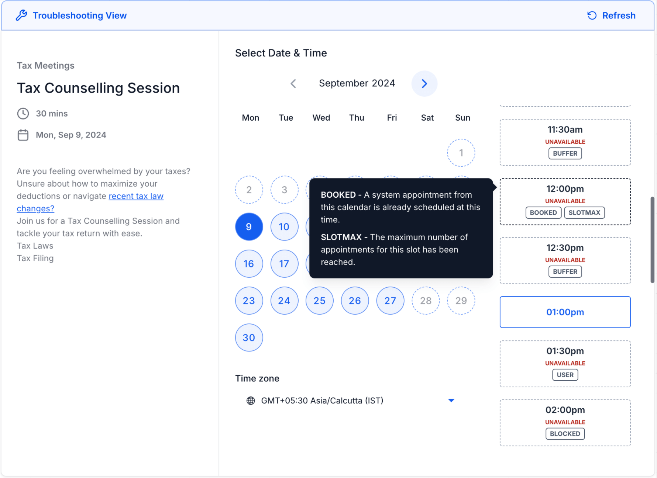Click the clock icon beside 30 mins
The image size is (657, 478).
click(23, 114)
